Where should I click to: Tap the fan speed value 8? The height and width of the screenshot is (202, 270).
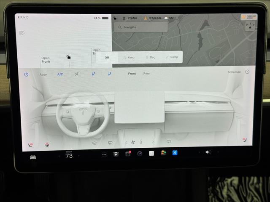pos(140,142)
